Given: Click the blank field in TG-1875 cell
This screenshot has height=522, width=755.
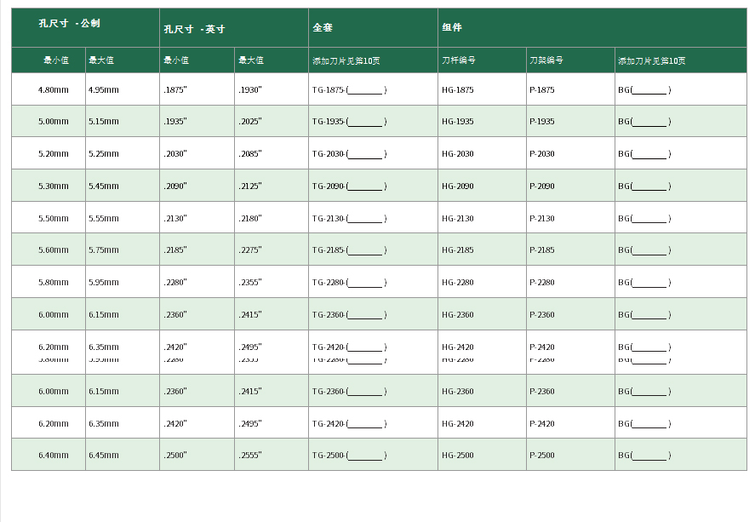Looking at the screenshot, I should tap(366, 90).
